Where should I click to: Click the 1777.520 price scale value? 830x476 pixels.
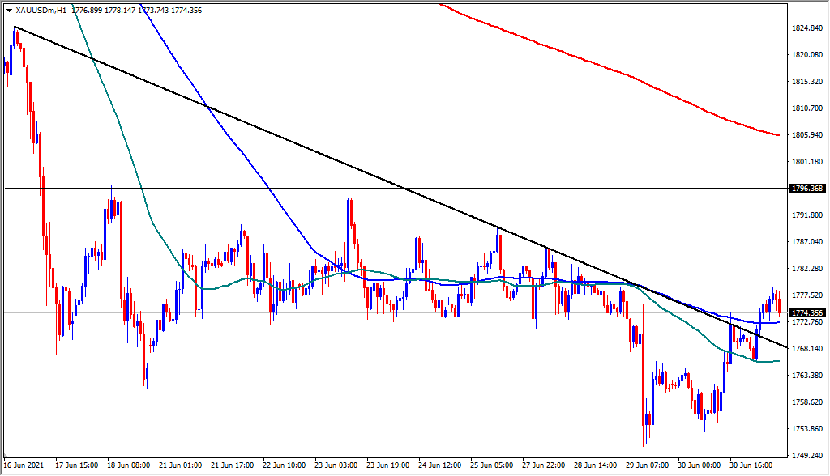(807, 295)
